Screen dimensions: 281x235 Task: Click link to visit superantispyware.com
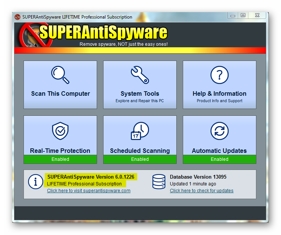tap(89, 191)
